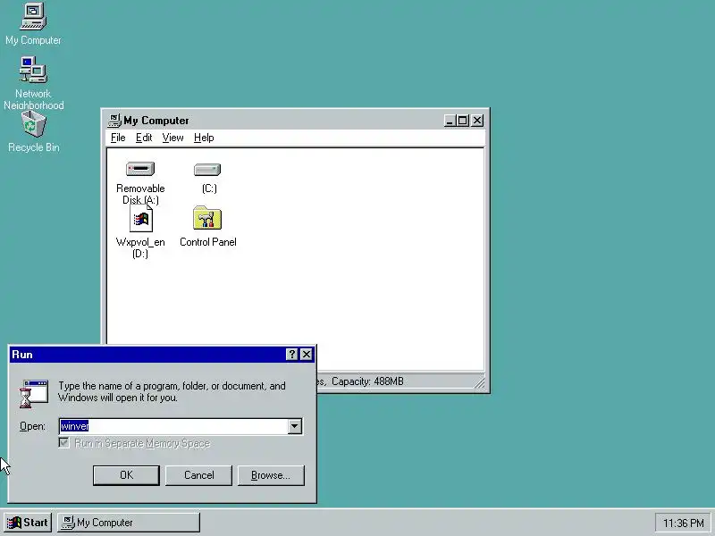Open the Help menu in My Computer

click(x=204, y=138)
